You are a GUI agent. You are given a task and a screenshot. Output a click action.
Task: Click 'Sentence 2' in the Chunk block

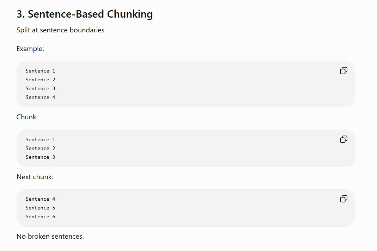[41, 148]
